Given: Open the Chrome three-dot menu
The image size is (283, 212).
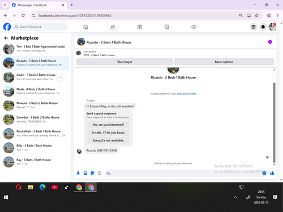Looking at the screenshot, I should click(x=278, y=15).
